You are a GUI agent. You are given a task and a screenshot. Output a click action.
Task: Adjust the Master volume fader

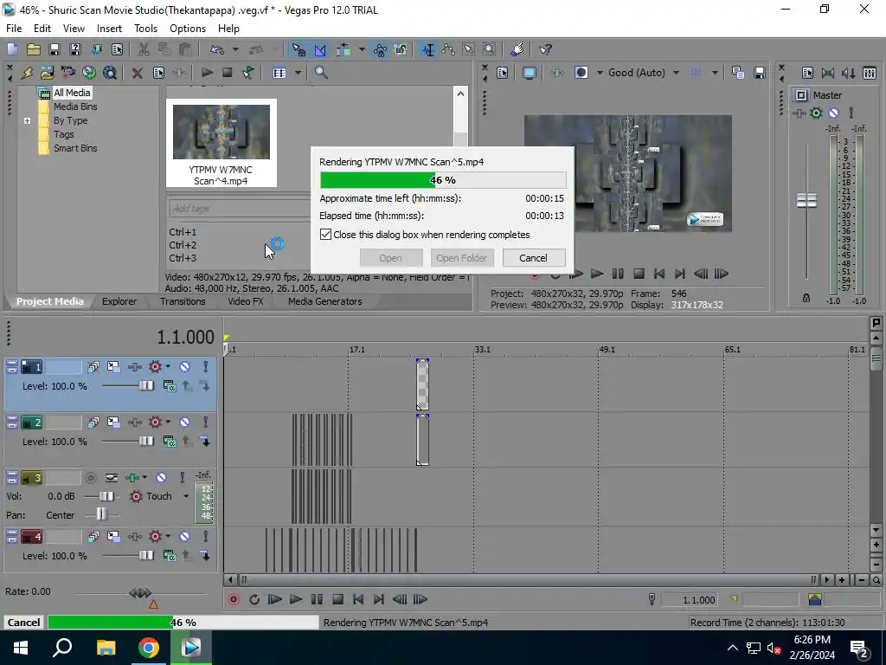click(x=806, y=200)
